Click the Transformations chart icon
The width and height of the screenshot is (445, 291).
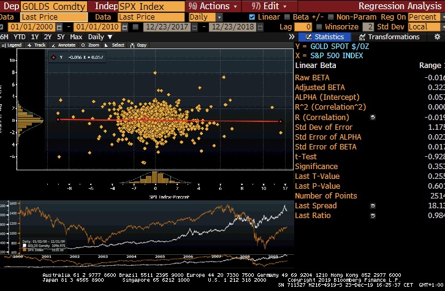tap(362, 37)
